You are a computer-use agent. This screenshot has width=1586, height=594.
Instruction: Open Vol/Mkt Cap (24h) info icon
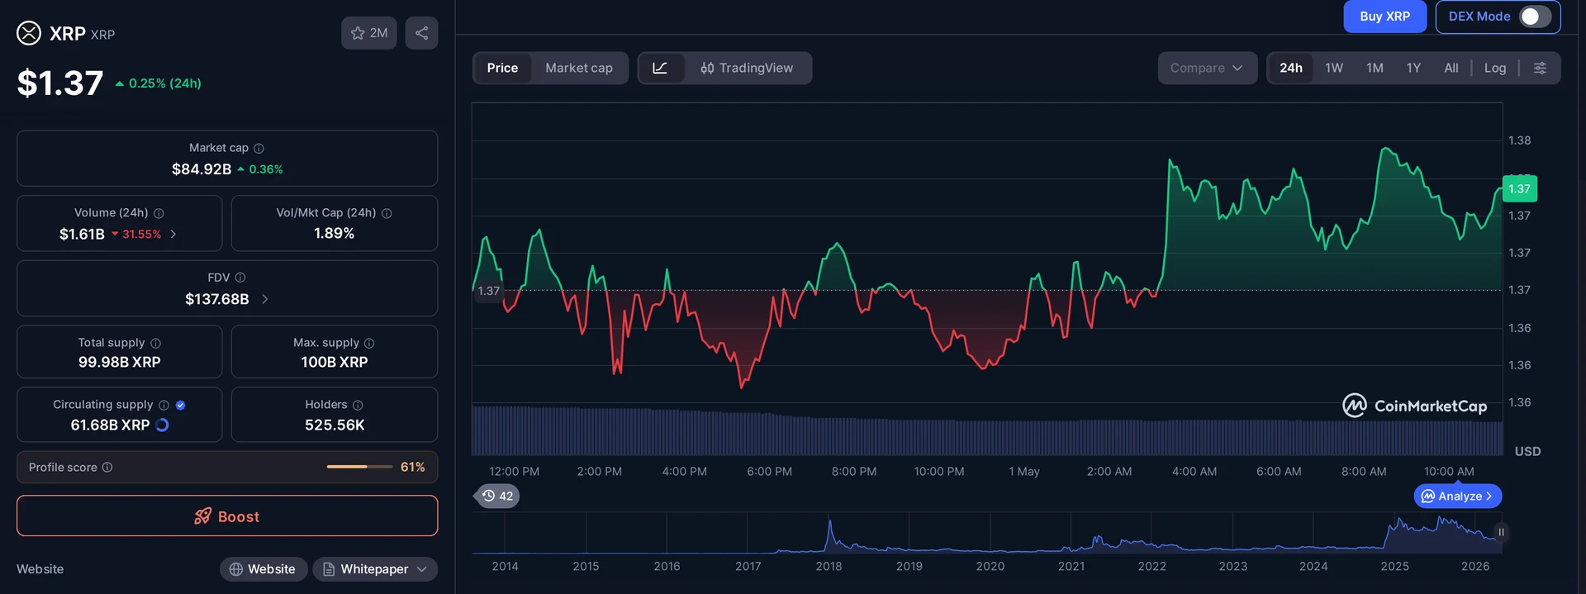(387, 213)
